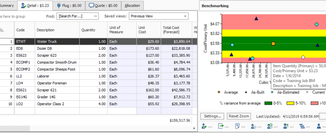Image resolution: width=326 pixels, height=133 pixels.
Task: Select the Allocation tab
Action: click(x=132, y=6)
